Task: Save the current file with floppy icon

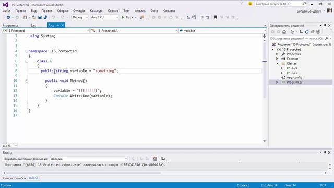Action: click(40, 17)
